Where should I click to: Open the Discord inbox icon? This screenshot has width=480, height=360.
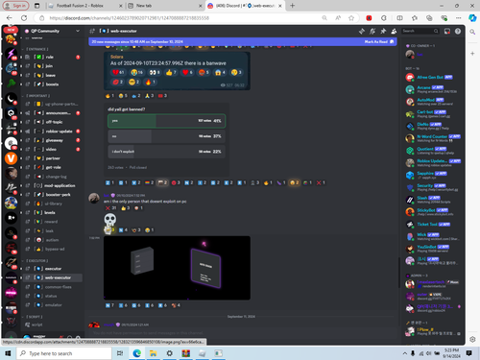coord(447,31)
